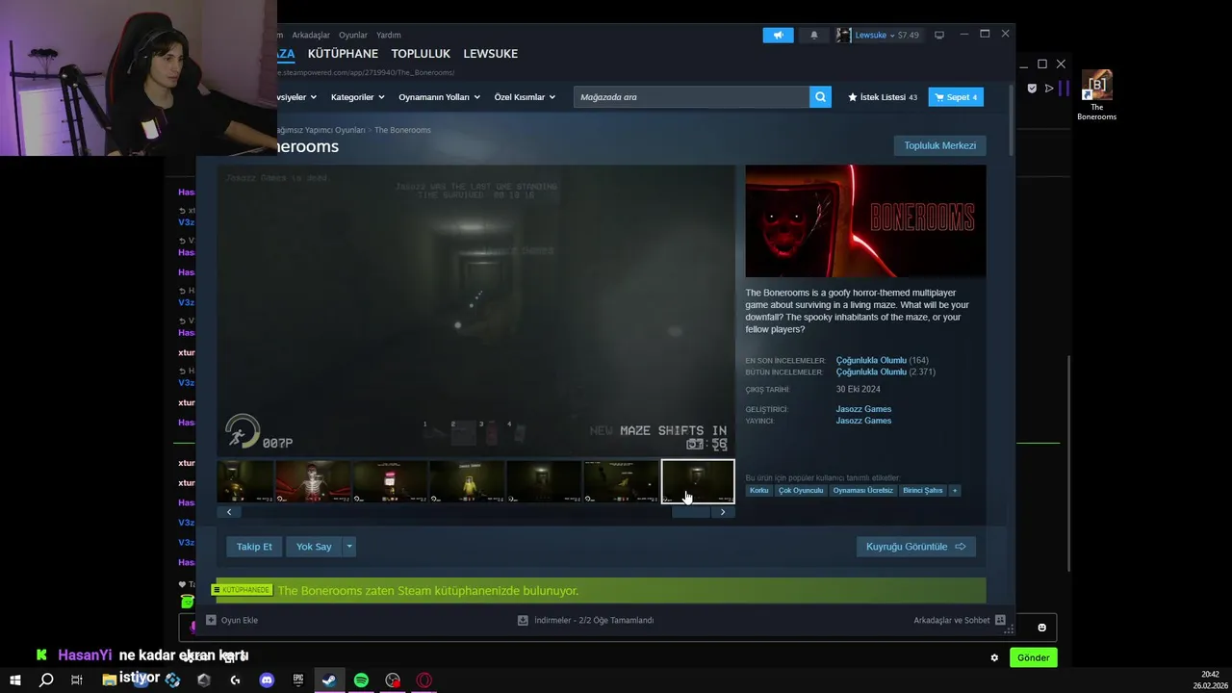The height and width of the screenshot is (693, 1232).
Task: Select the yellow figure screenshot thumbnail
Action: point(467,481)
